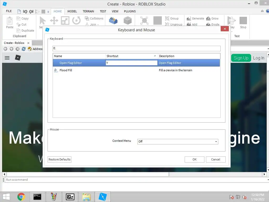Open File Explorer from the taskbar
The width and height of the screenshot is (269, 202).
[86, 197]
